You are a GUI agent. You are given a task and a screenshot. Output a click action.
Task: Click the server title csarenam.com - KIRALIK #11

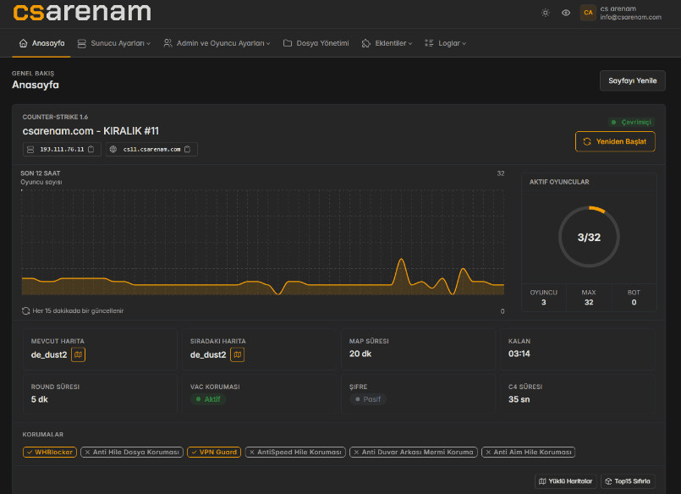click(91, 131)
